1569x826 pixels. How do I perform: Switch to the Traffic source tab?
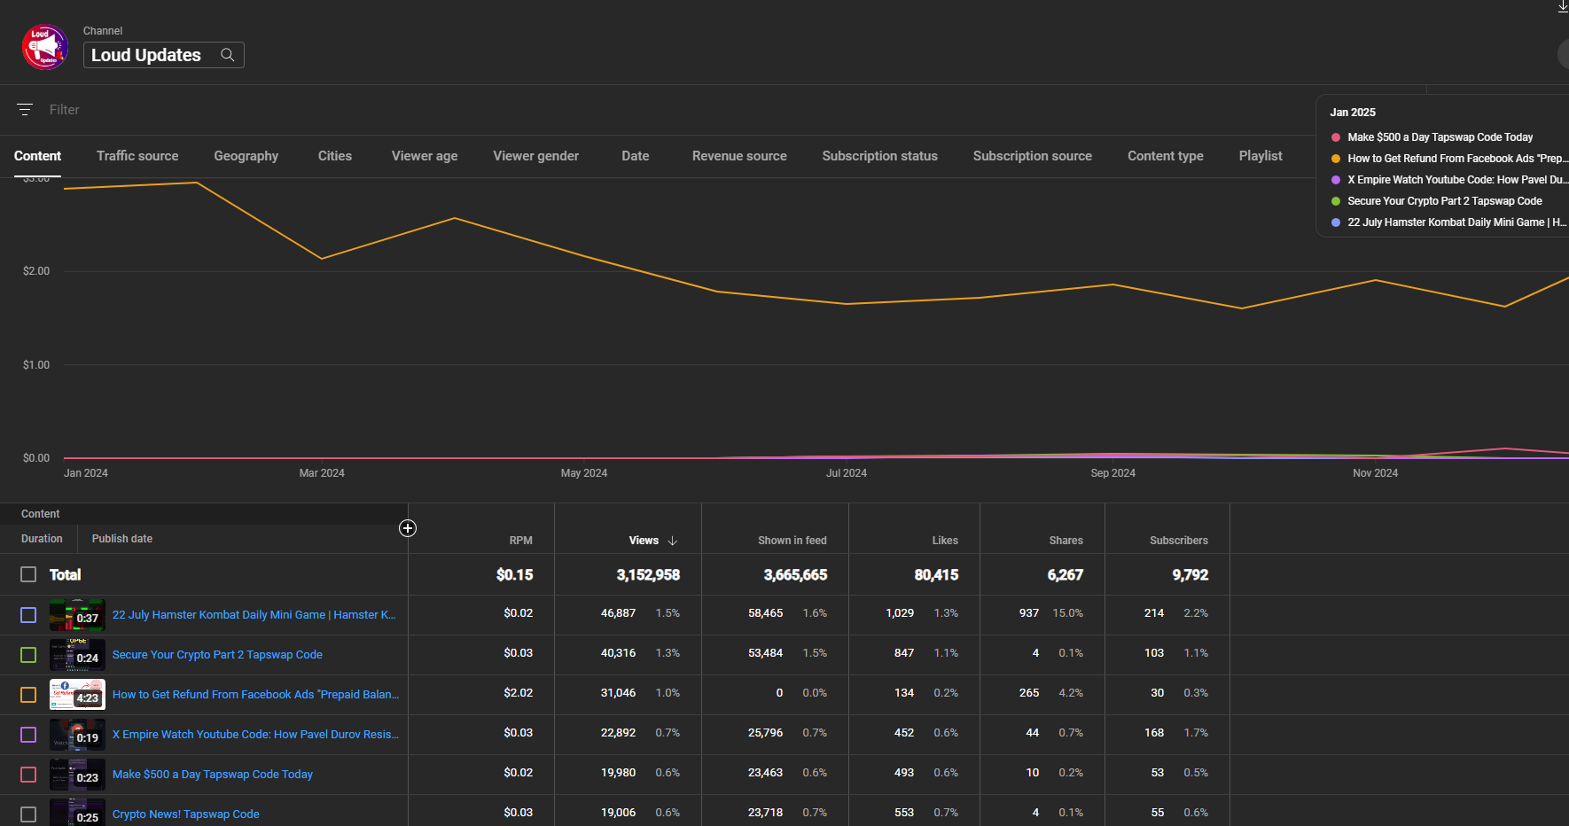(x=137, y=156)
